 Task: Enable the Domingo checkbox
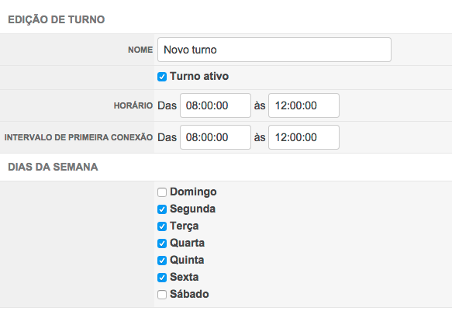coord(162,192)
